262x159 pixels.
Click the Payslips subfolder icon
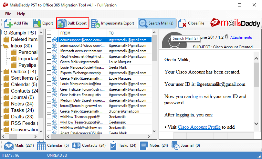click(14, 65)
